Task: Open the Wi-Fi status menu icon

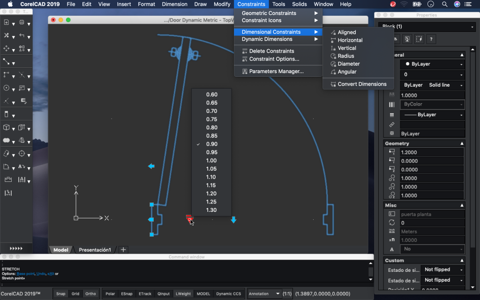Action: [404, 4]
